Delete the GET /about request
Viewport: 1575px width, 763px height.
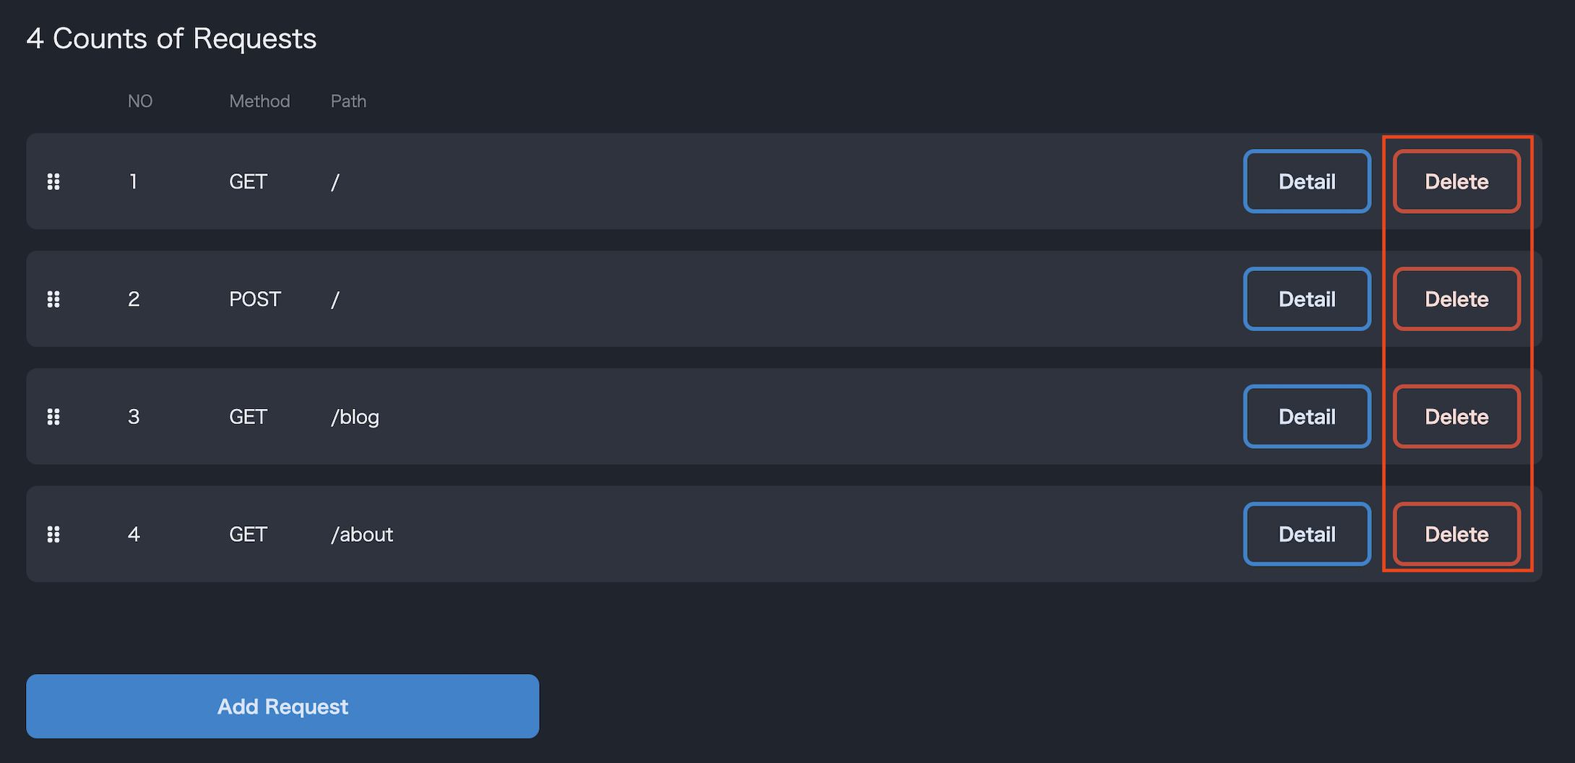[1457, 535]
